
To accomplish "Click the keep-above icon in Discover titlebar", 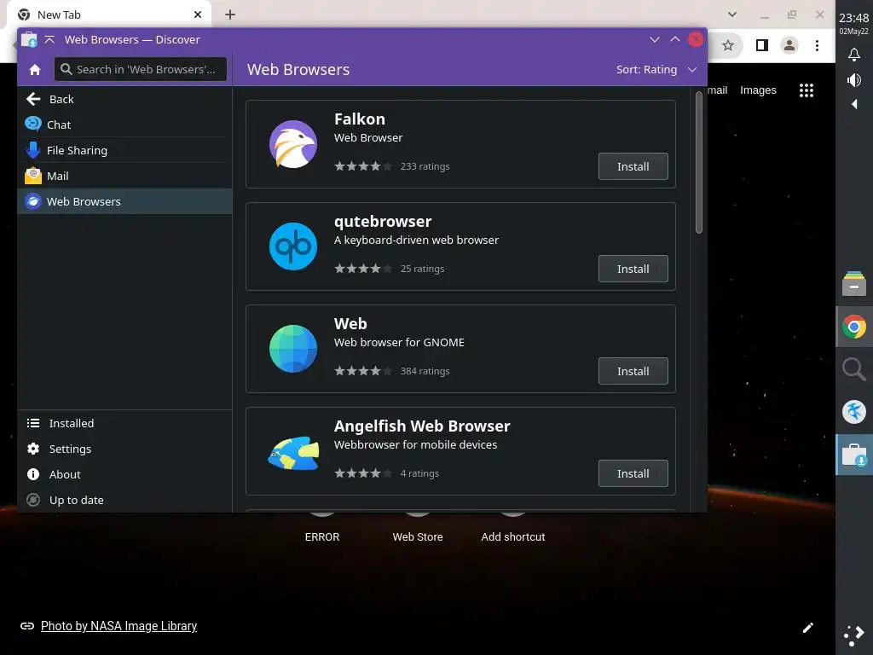I will coord(49,39).
